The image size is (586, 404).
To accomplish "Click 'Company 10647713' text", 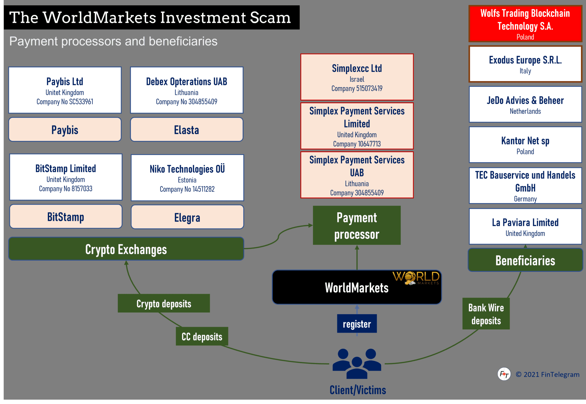I will tap(357, 144).
